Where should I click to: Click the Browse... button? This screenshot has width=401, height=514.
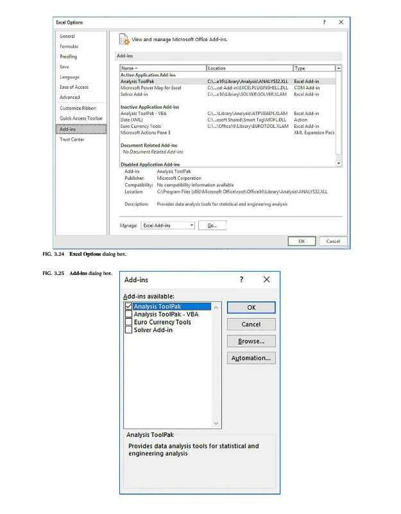[251, 341]
